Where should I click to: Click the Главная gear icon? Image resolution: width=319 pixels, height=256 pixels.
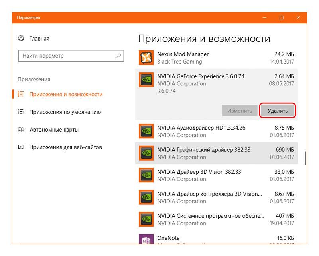click(x=21, y=38)
